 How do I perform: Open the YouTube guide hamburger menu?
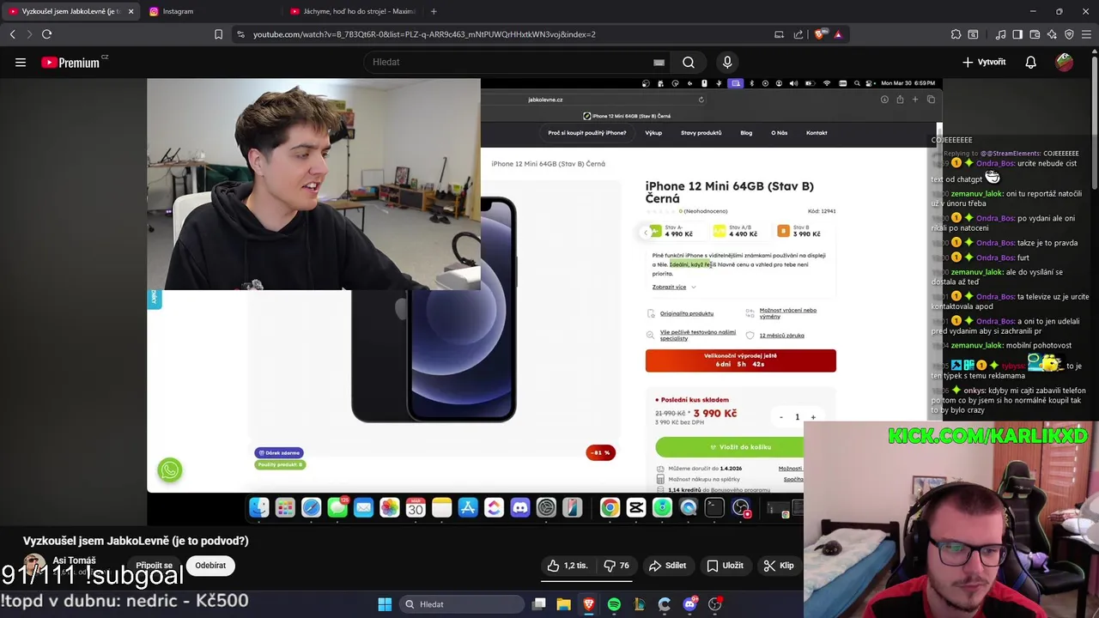(x=21, y=62)
